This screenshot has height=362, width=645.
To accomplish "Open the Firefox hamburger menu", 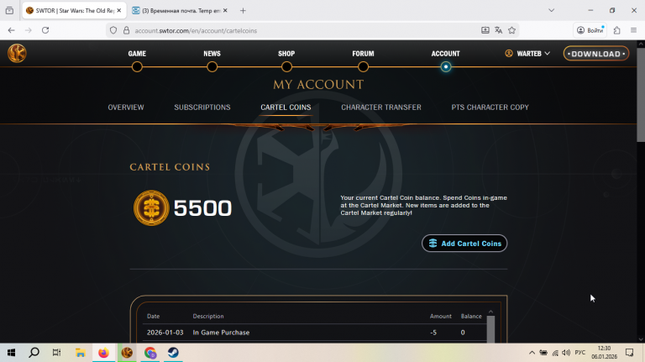I will (633, 30).
